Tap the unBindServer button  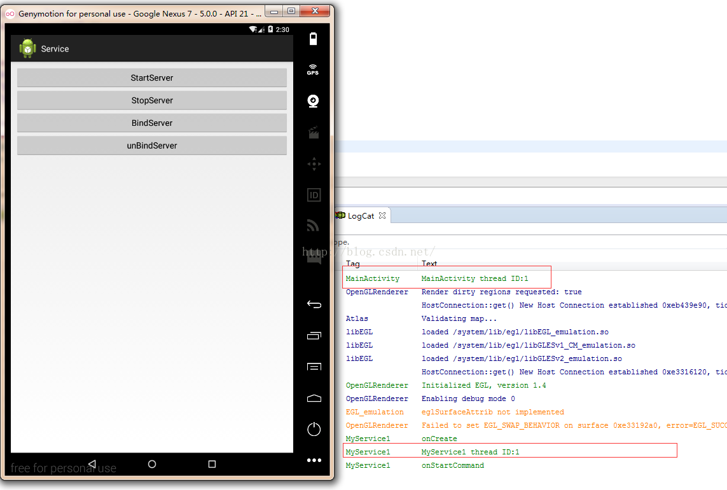(151, 146)
